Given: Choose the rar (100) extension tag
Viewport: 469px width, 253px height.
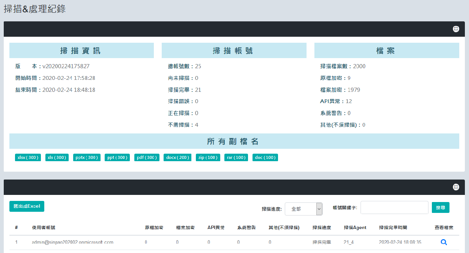Looking at the screenshot, I should click(x=236, y=157).
